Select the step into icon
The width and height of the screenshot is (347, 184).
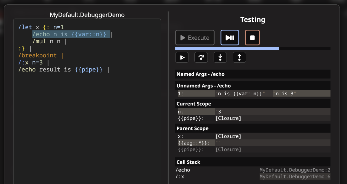(220, 57)
